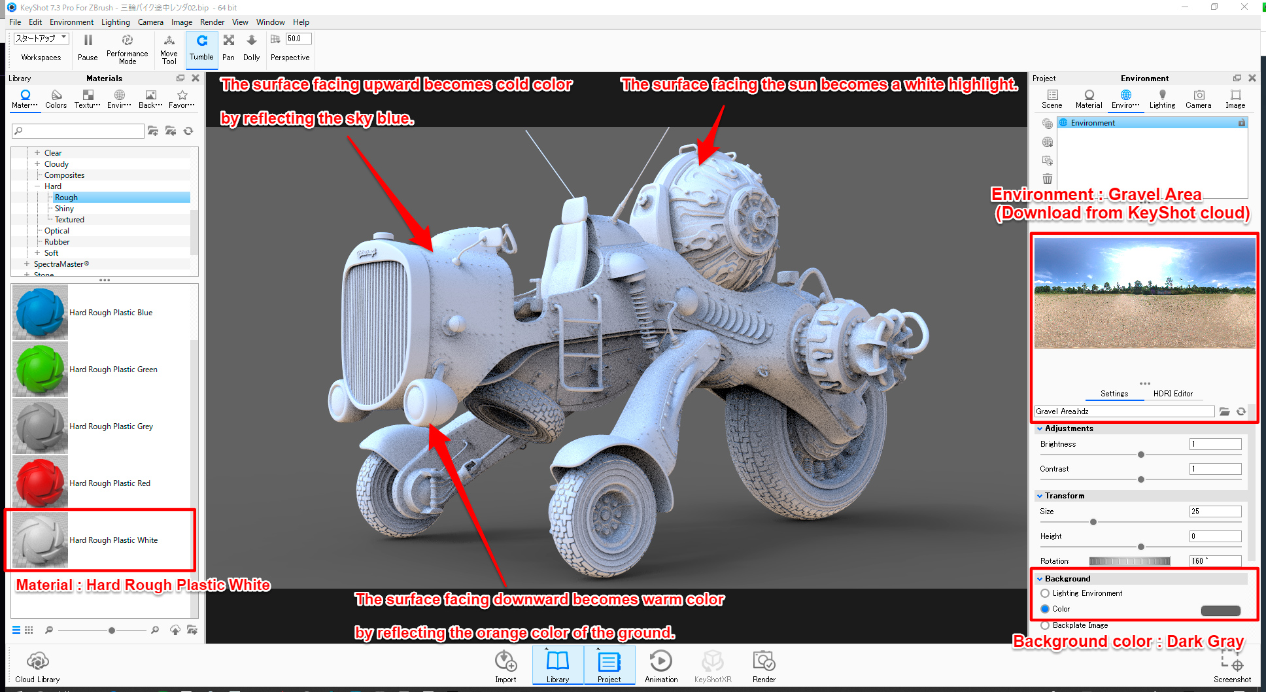Click the delete environment trash icon
Image resolution: width=1266 pixels, height=692 pixels.
tap(1048, 179)
